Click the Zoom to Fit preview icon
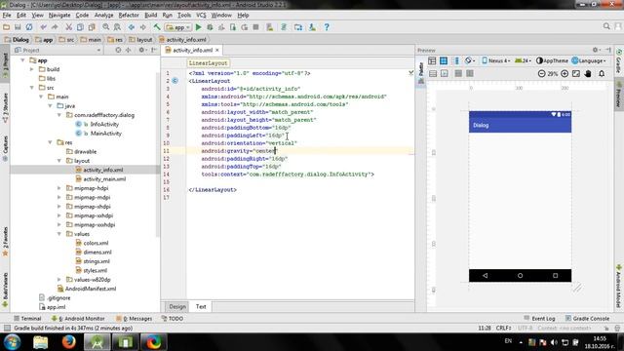The width and height of the screenshot is (624, 351). point(576,74)
